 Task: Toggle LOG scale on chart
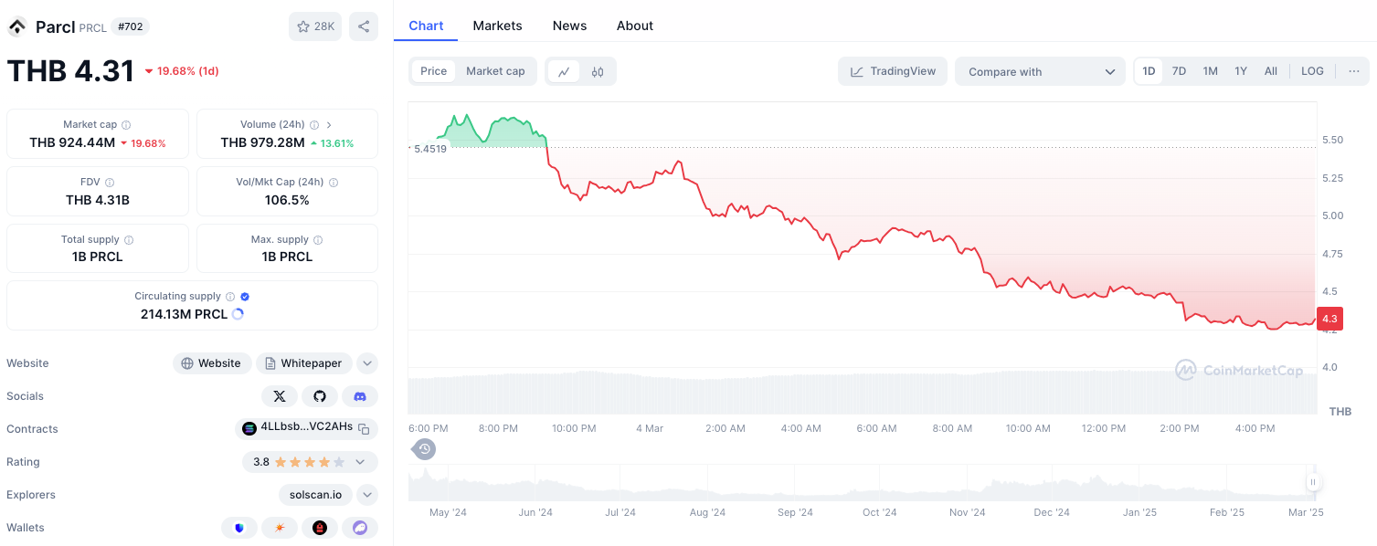[1312, 71]
